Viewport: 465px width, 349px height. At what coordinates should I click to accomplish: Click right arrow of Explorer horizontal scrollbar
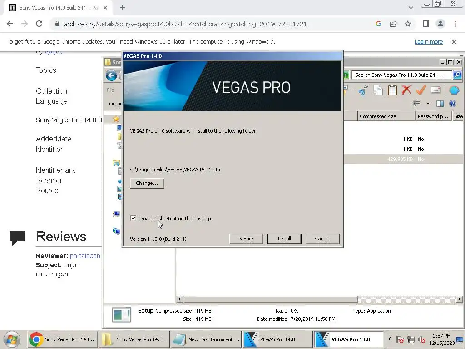click(x=460, y=299)
